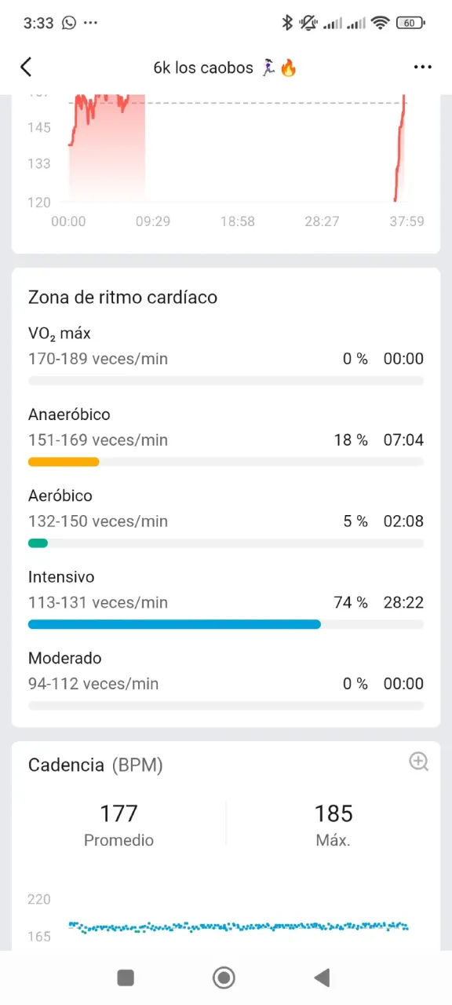Tap the Wi-Fi icon in the status bar
Image resolution: width=452 pixels, height=1005 pixels.
click(x=381, y=23)
